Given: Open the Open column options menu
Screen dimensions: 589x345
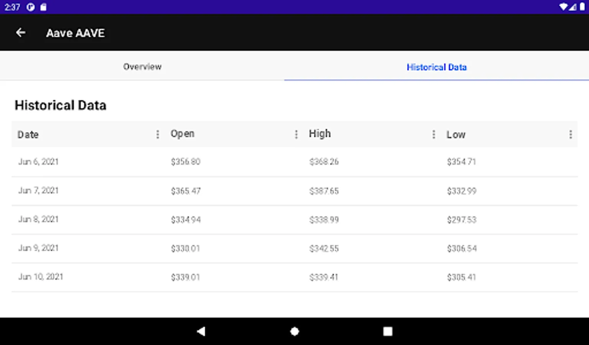Looking at the screenshot, I should [296, 134].
